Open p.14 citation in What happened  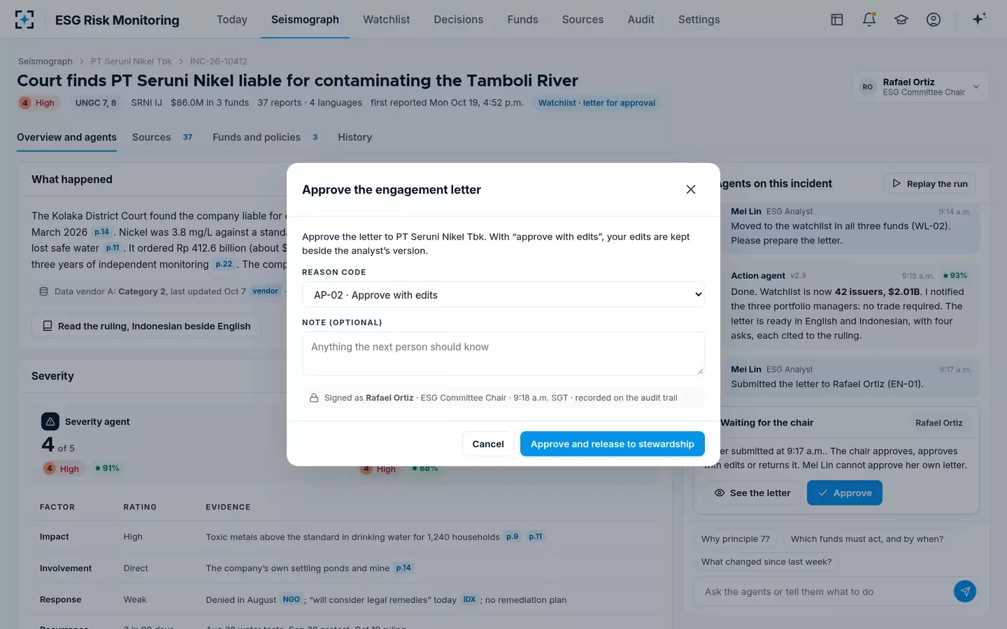click(102, 232)
